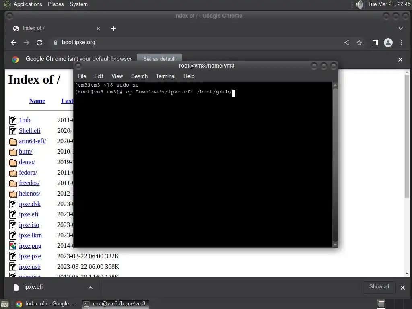Open the freedos/ directory link
Screen dimensions: 412x309
[x=29, y=183]
